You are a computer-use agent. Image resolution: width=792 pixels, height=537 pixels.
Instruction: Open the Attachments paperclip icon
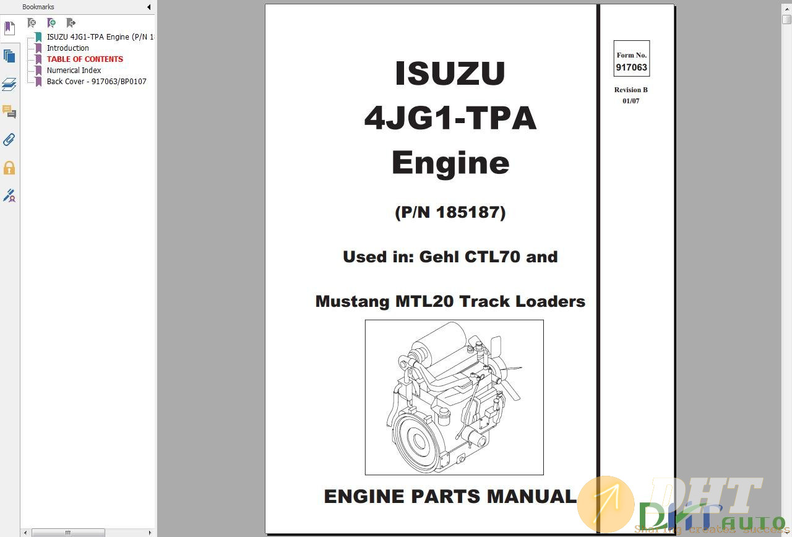9,140
